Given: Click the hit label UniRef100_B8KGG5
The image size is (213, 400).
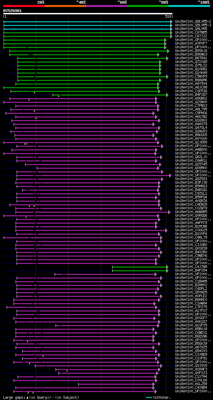Looking at the screenshot, I should [191, 135].
